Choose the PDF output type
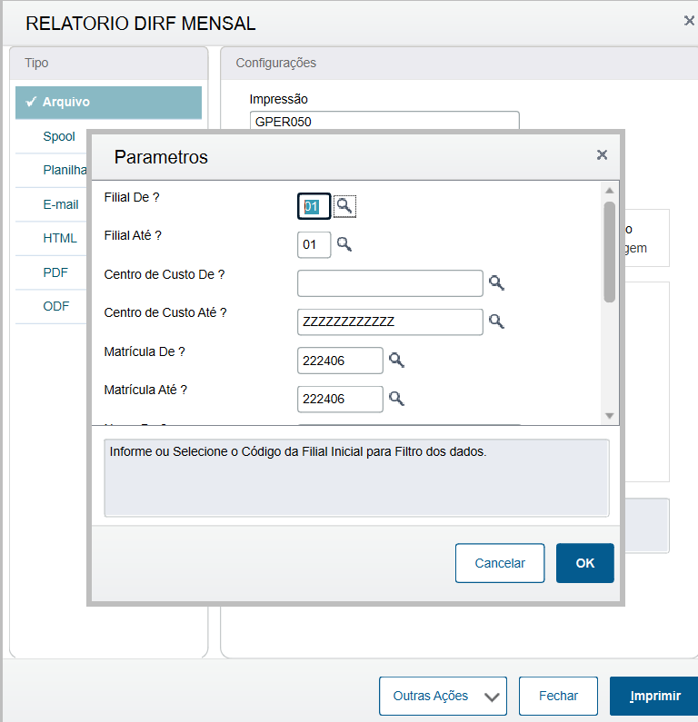The image size is (698, 722). point(55,272)
